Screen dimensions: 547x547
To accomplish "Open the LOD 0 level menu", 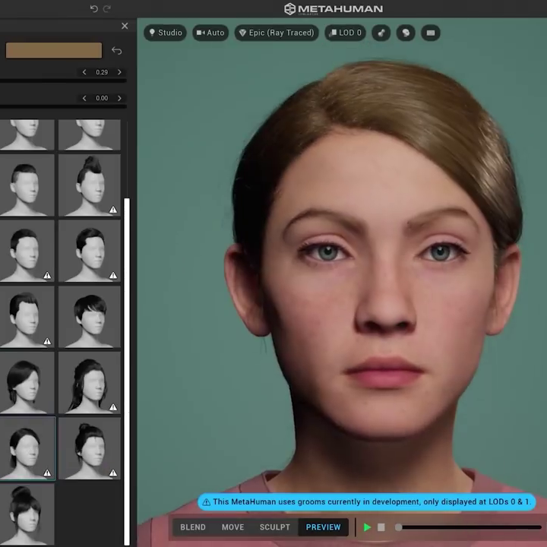I will 346,33.
